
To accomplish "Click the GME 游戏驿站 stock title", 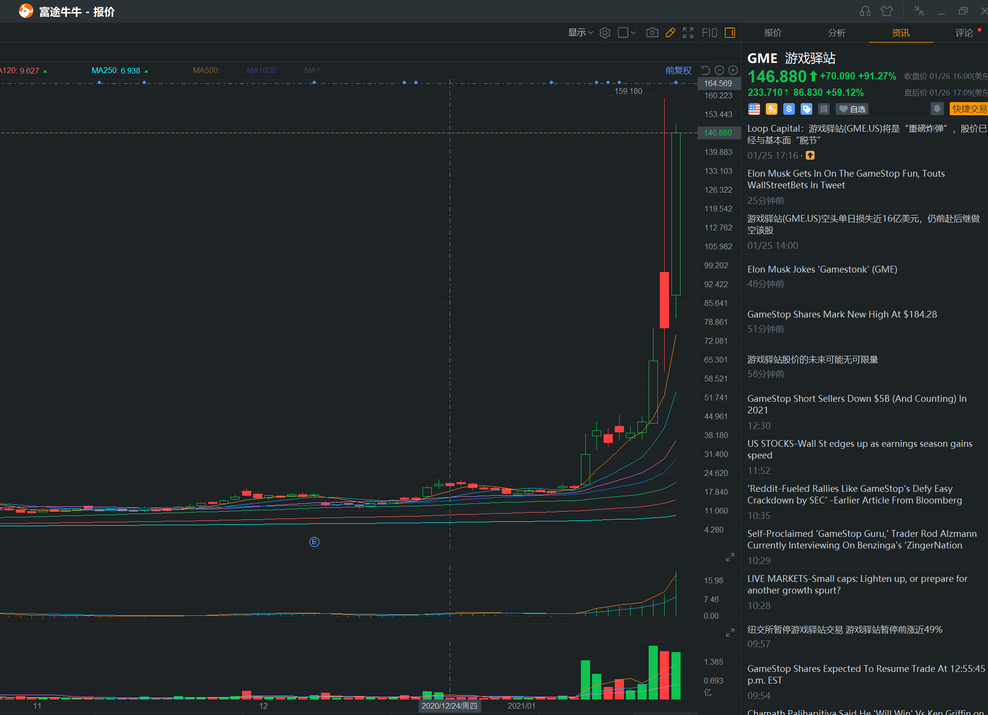I will coord(791,58).
